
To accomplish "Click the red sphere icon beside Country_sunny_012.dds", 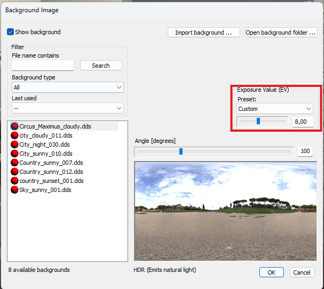I will pyautogui.click(x=14, y=172).
